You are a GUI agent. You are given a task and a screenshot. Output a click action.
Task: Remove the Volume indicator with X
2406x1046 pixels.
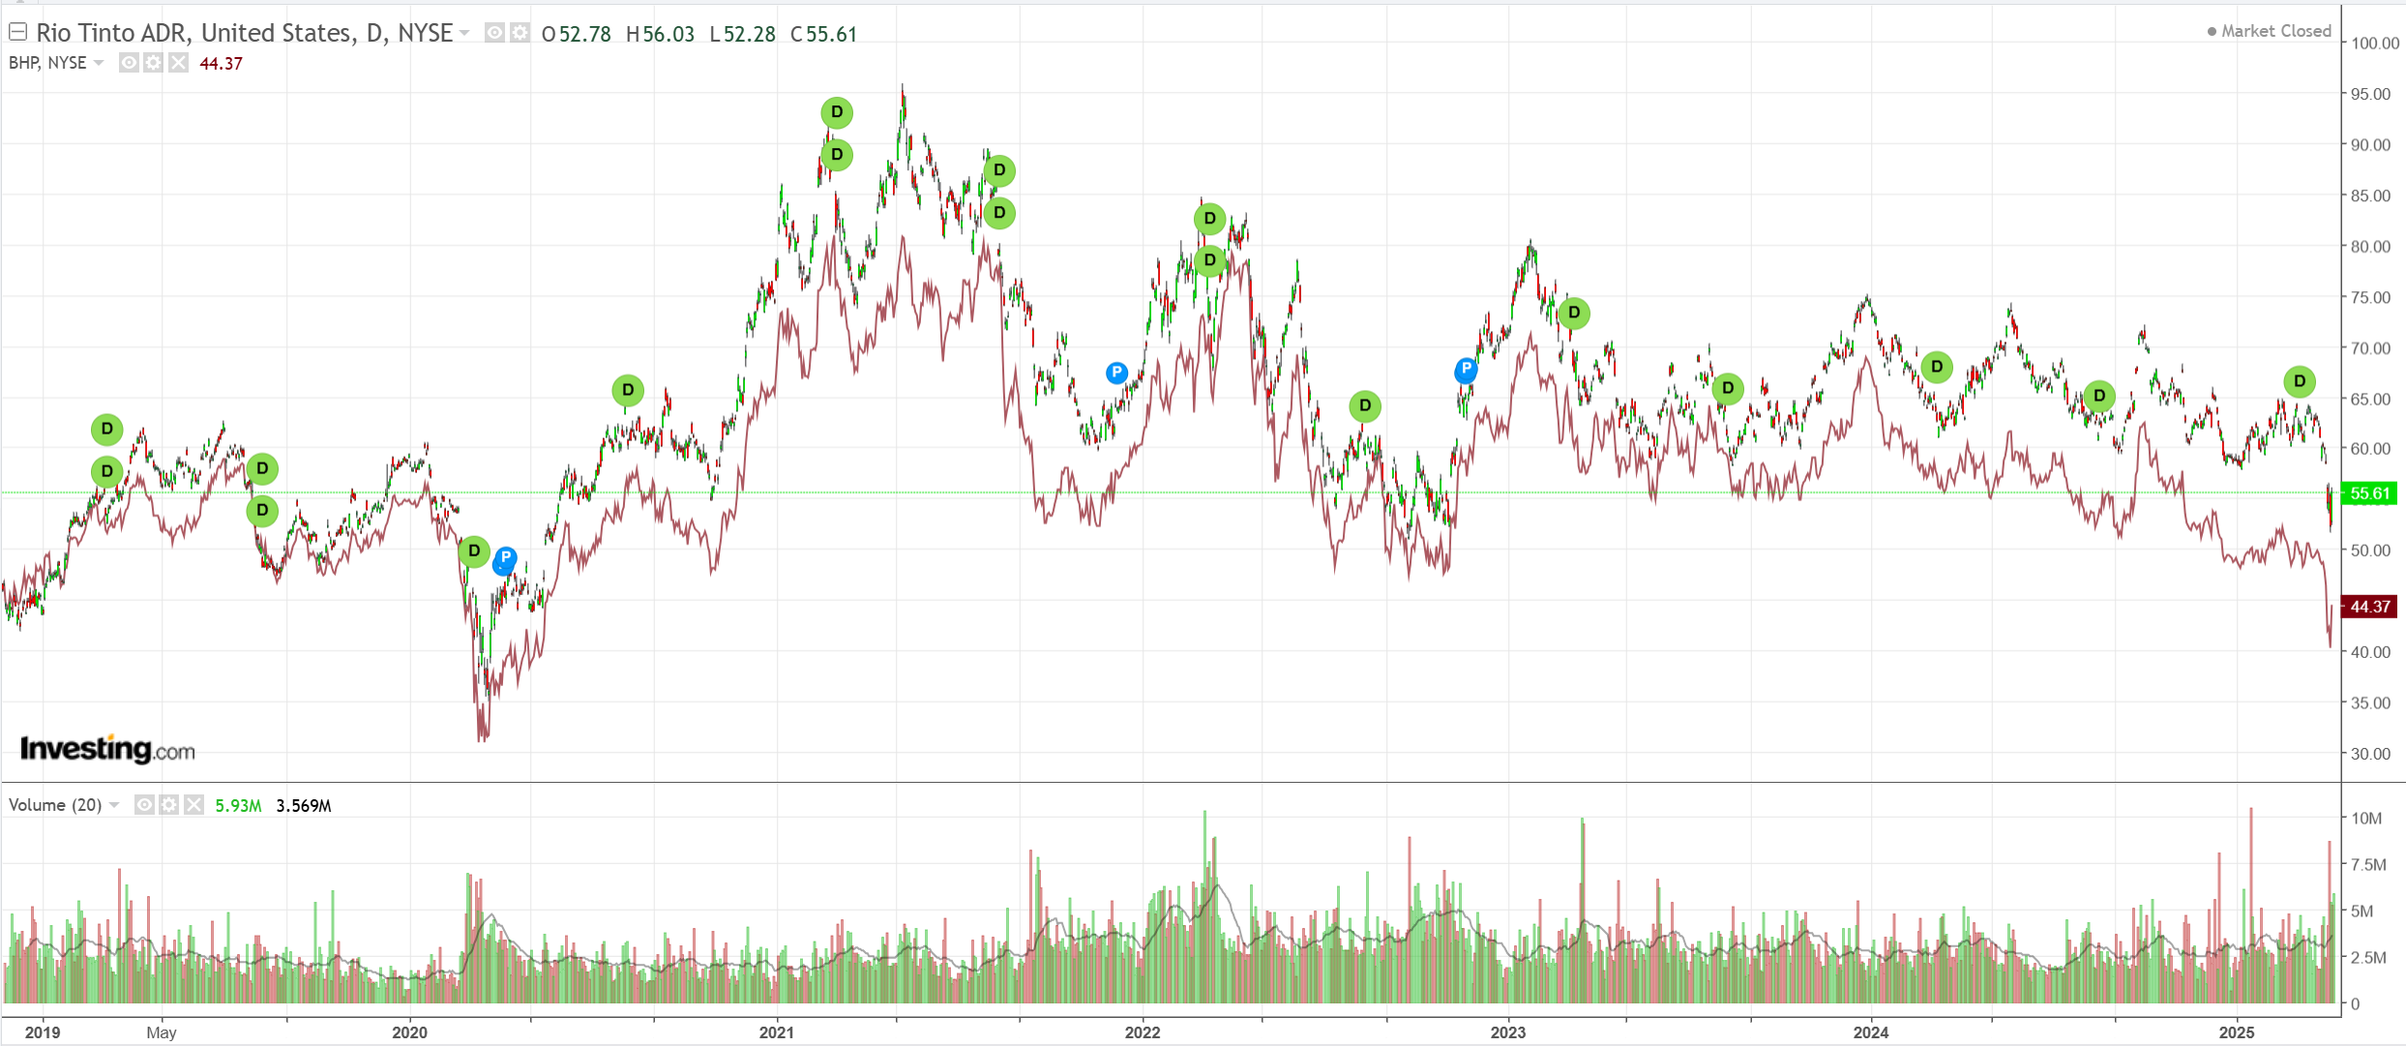[193, 805]
